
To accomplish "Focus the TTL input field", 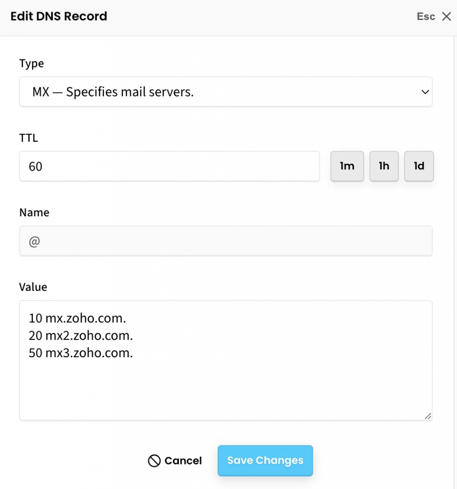I will coord(169,166).
